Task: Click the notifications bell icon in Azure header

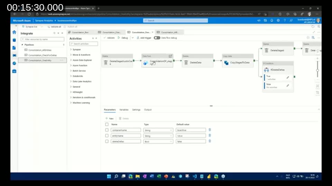Action: click(272, 20)
